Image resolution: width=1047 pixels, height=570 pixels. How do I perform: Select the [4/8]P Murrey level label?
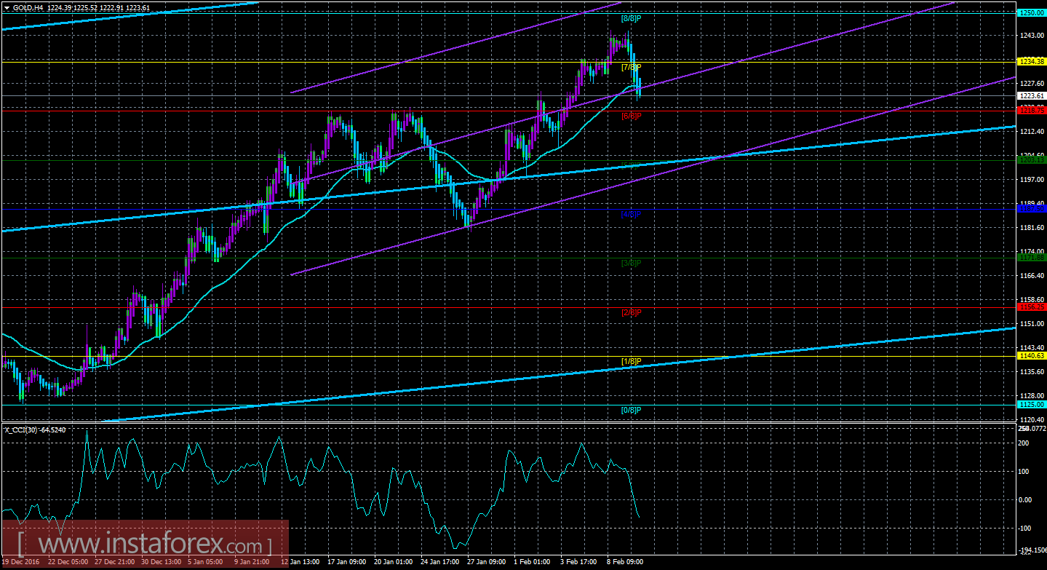(x=631, y=214)
